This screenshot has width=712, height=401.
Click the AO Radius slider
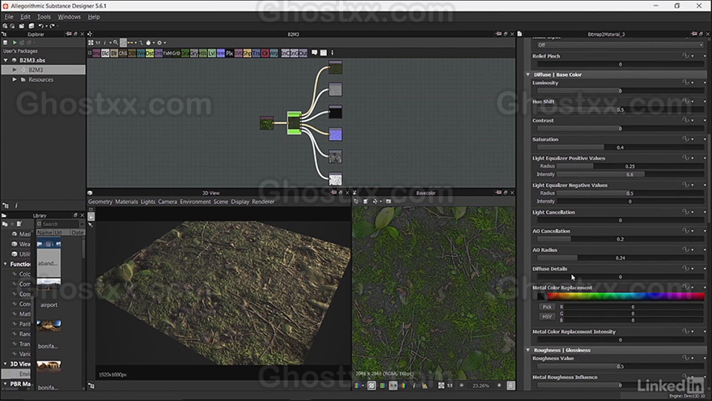click(621, 258)
